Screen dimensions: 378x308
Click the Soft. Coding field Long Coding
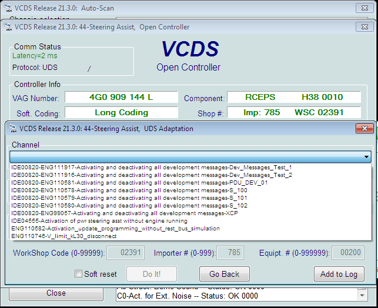tap(121, 112)
